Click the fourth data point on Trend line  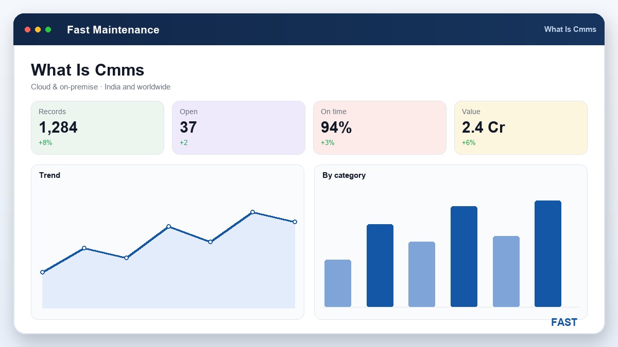click(x=168, y=226)
